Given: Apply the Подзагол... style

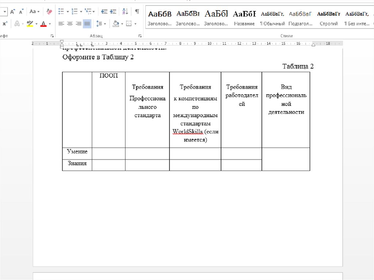Looking at the screenshot, I should [x=301, y=18].
